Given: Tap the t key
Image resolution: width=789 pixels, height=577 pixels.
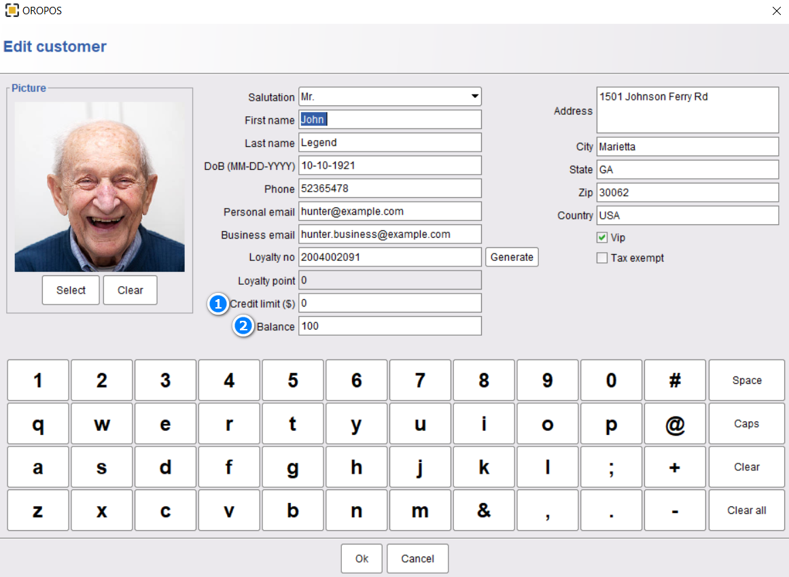Looking at the screenshot, I should [293, 423].
